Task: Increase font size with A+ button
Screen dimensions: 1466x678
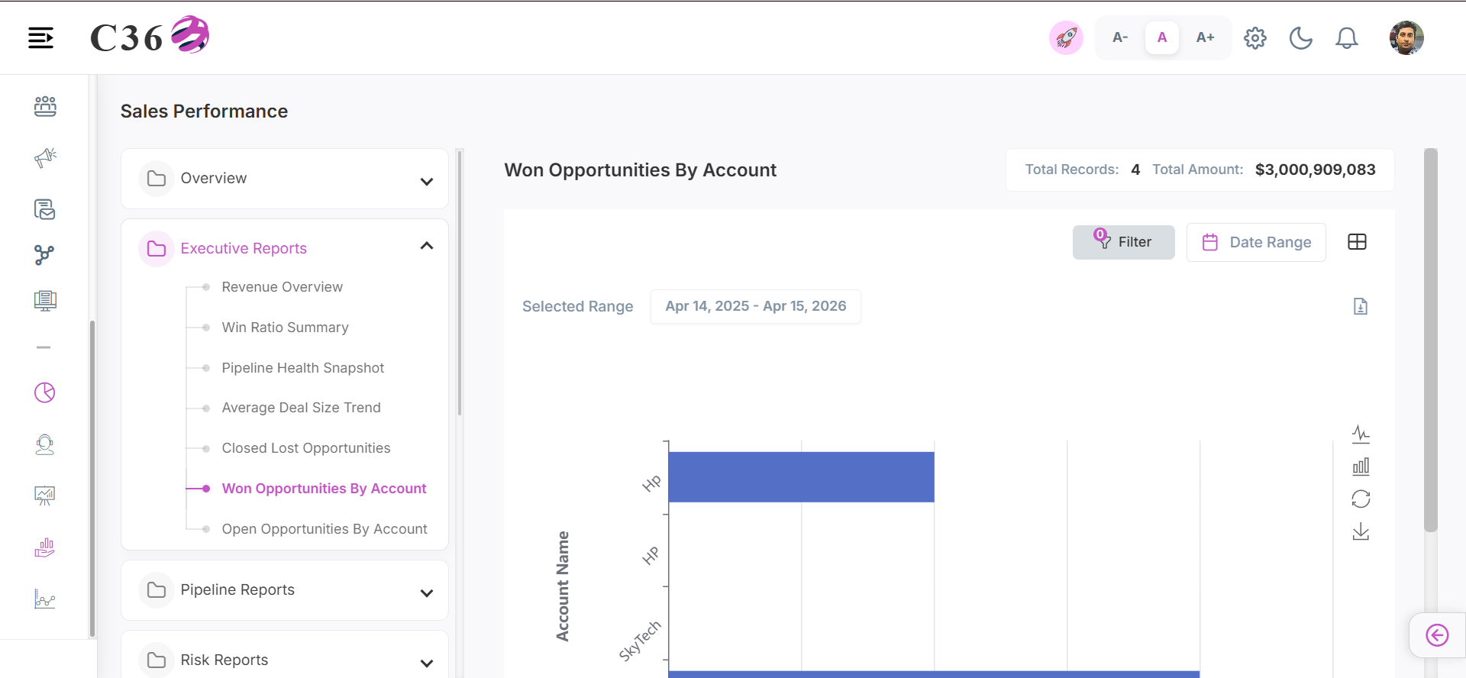Action: pyautogui.click(x=1205, y=37)
